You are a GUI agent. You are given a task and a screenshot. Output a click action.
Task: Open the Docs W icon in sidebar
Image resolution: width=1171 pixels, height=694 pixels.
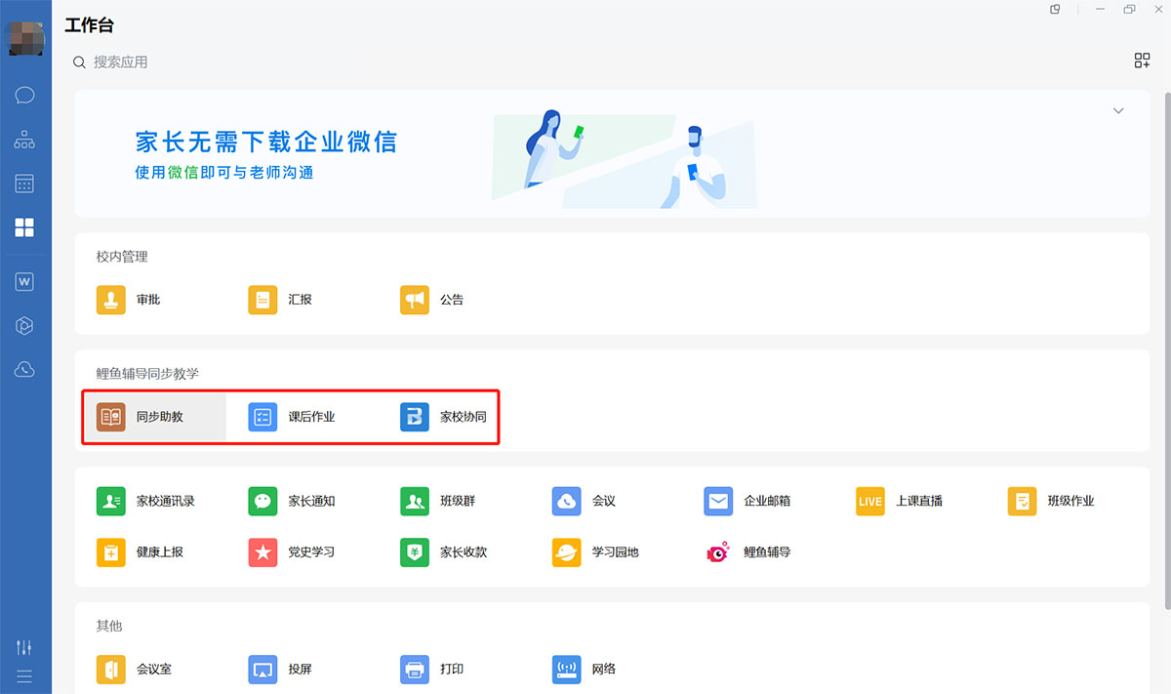tap(25, 282)
